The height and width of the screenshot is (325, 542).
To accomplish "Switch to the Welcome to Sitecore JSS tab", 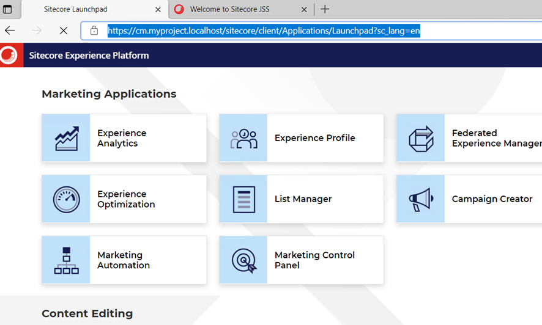I will click(241, 9).
